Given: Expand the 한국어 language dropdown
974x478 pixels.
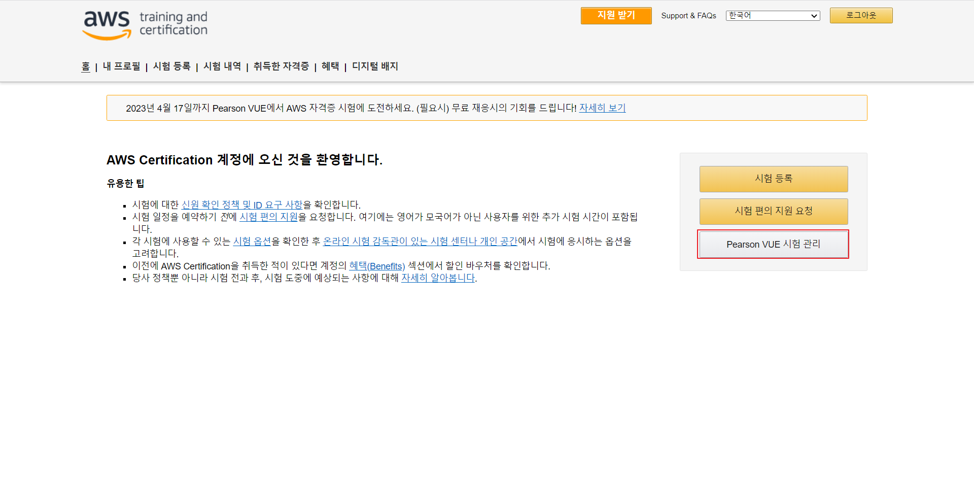Looking at the screenshot, I should [x=773, y=16].
